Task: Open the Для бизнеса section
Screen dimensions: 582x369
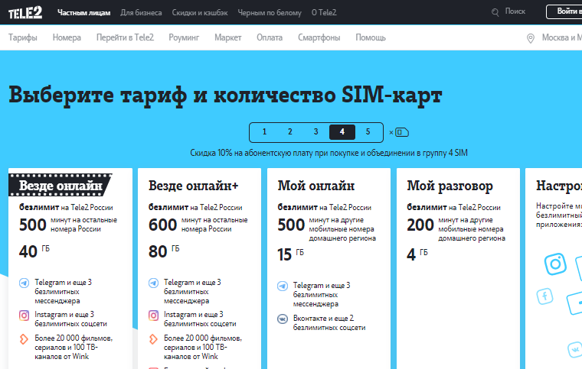Action: point(141,12)
